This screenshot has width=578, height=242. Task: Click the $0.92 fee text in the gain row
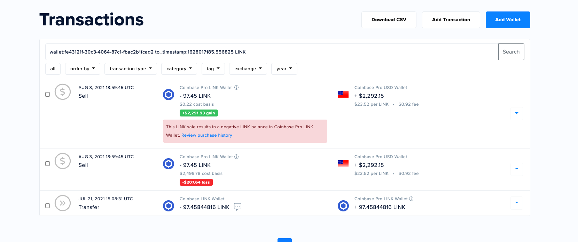pyautogui.click(x=408, y=104)
